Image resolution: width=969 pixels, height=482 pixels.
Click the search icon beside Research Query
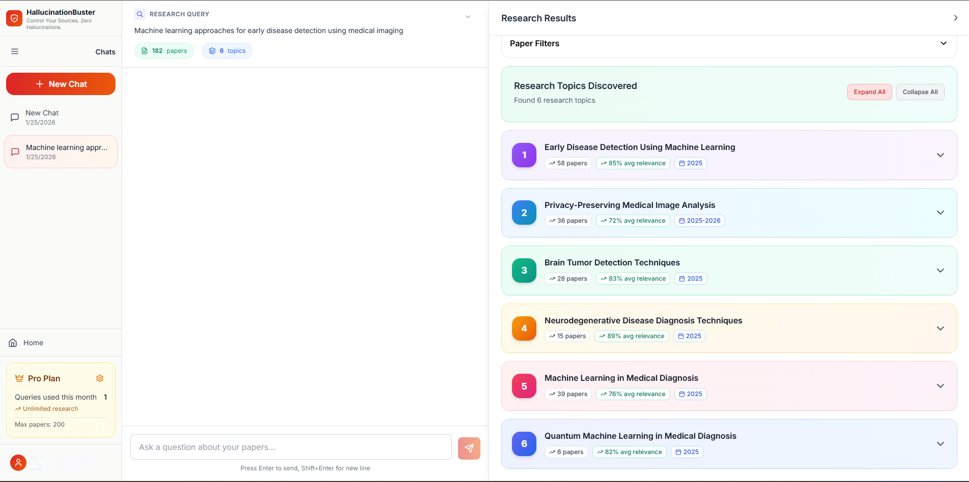139,14
